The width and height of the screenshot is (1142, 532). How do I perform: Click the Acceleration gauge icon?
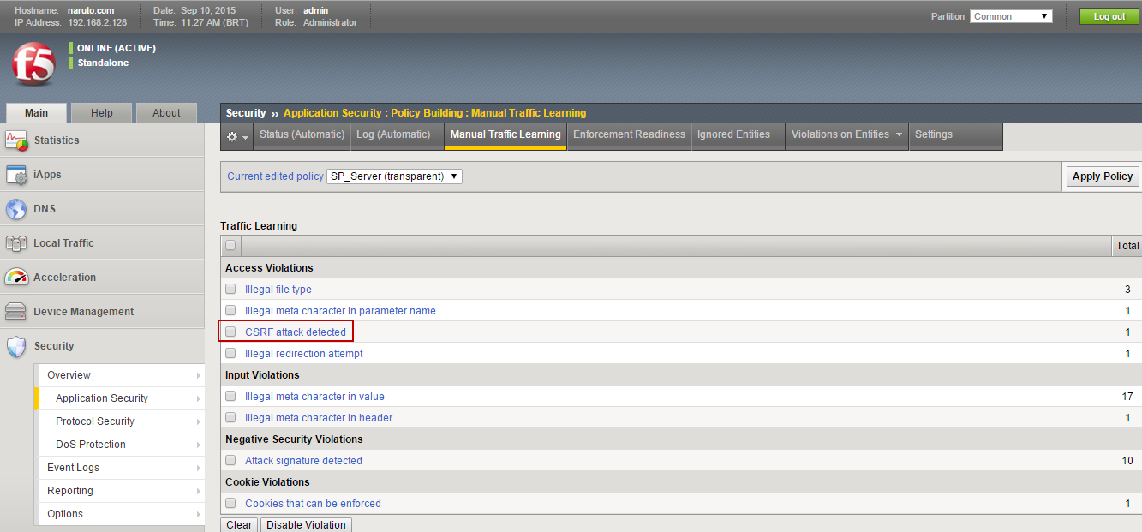pyautogui.click(x=16, y=278)
